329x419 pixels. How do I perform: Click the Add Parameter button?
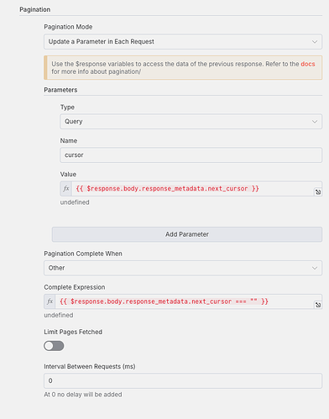[x=187, y=234]
